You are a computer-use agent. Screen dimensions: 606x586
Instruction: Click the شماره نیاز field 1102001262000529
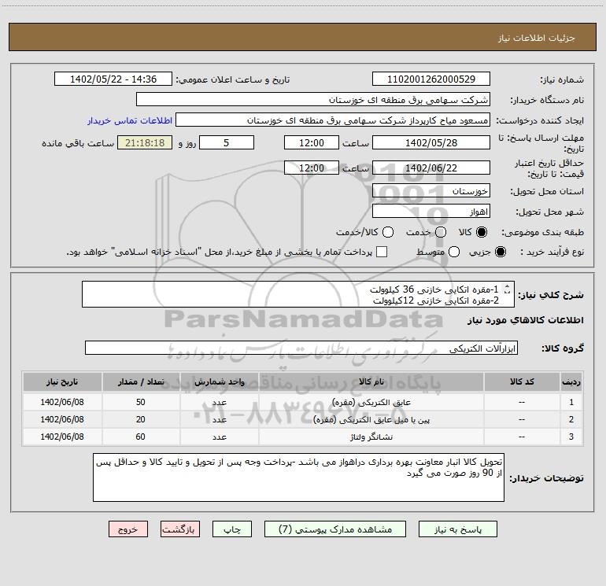pos(431,79)
